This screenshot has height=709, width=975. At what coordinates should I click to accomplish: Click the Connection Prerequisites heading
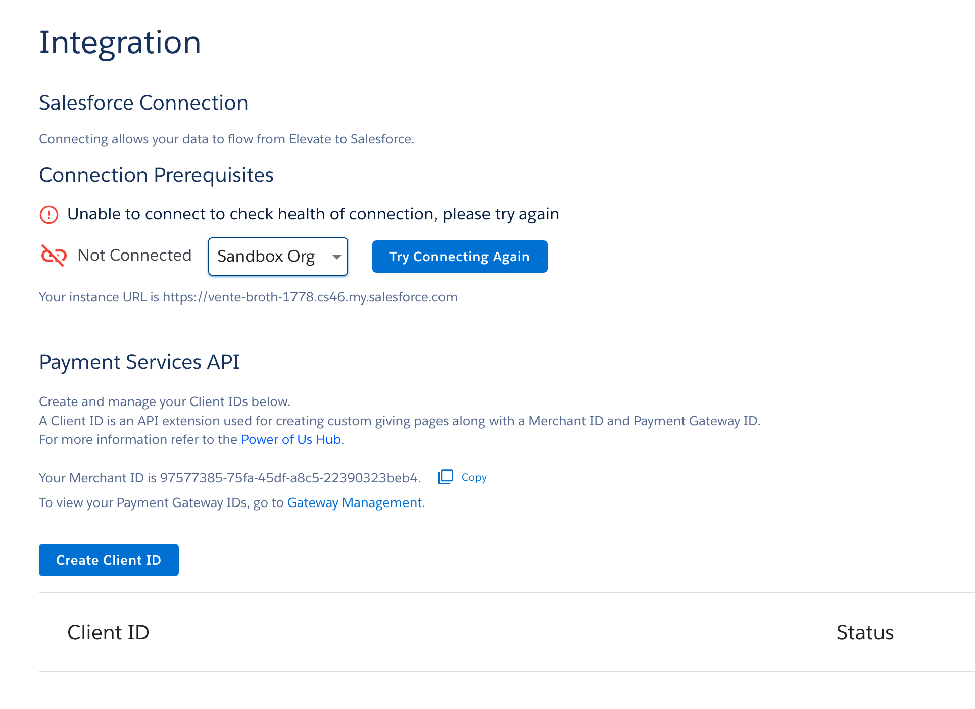[x=156, y=175]
